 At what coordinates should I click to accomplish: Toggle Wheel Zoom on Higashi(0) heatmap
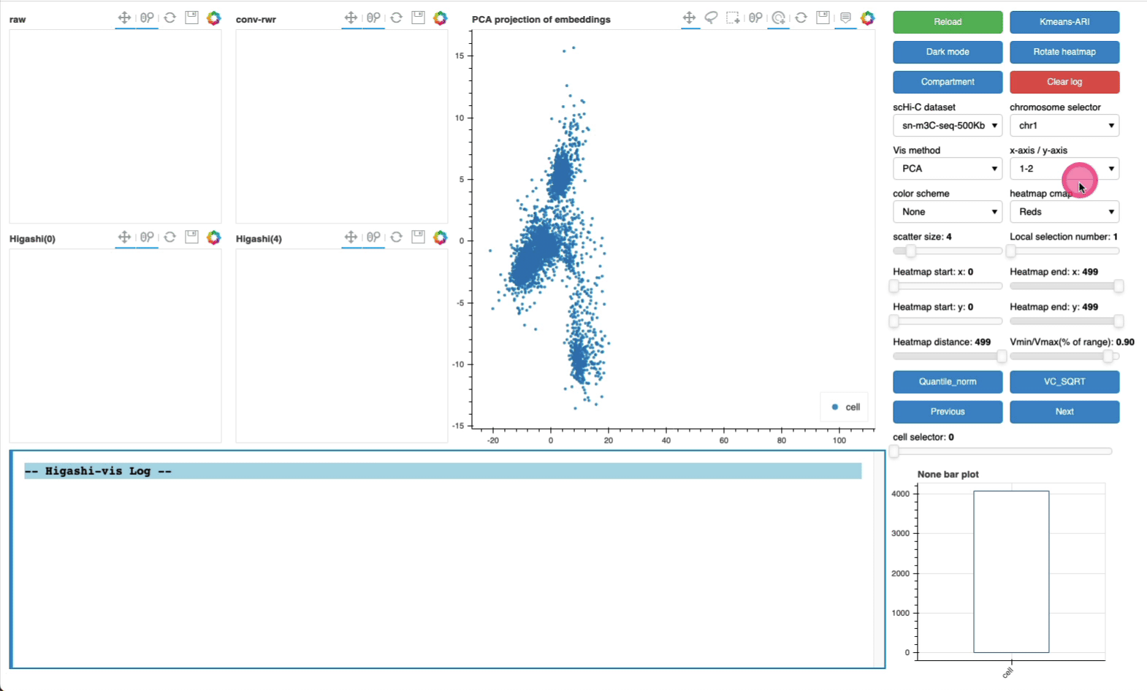coord(148,237)
